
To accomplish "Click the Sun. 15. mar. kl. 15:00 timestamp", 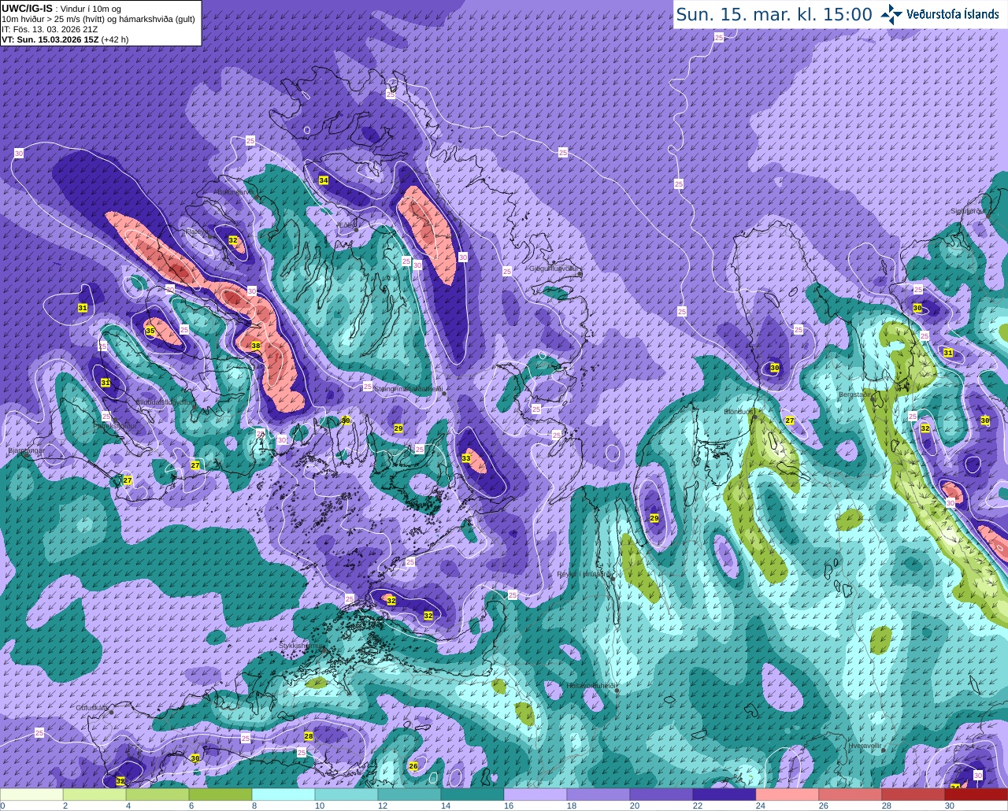I will 774,14.
